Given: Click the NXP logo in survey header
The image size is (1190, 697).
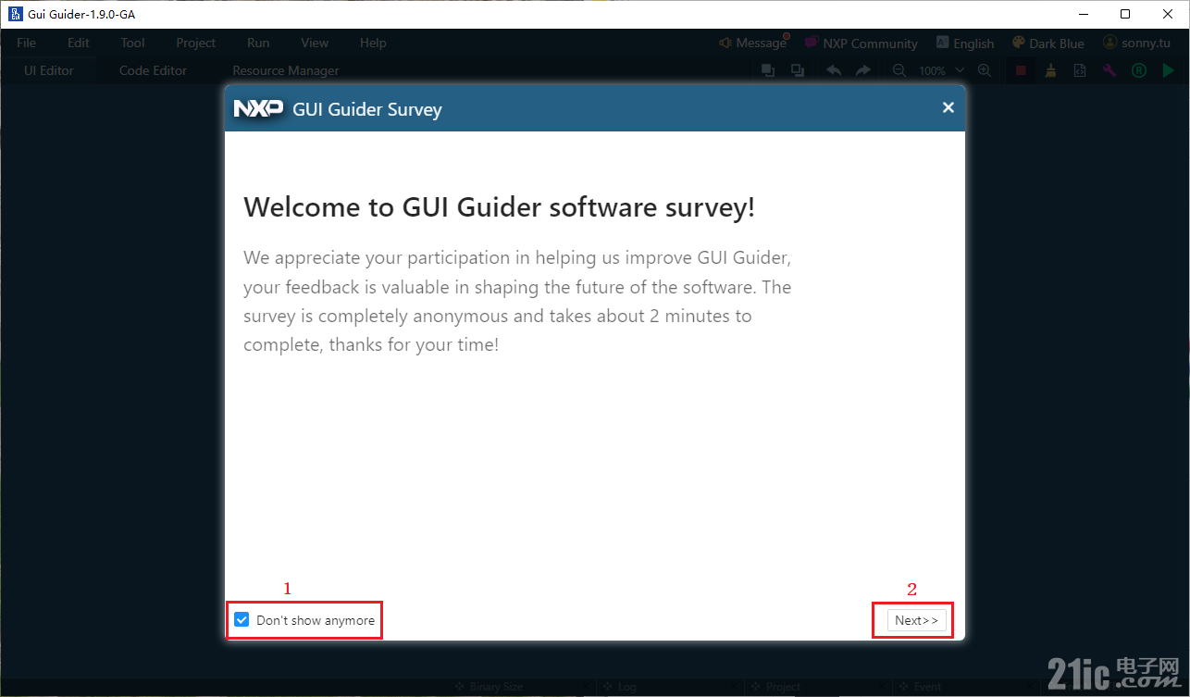Looking at the screenshot, I should [258, 108].
